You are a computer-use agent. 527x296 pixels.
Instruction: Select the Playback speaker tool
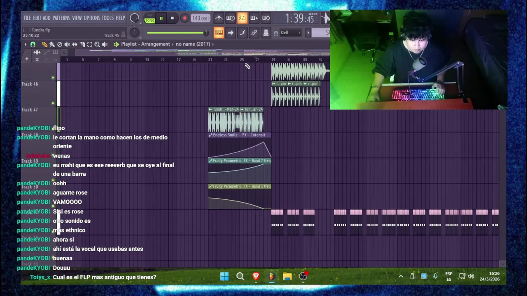[105, 44]
